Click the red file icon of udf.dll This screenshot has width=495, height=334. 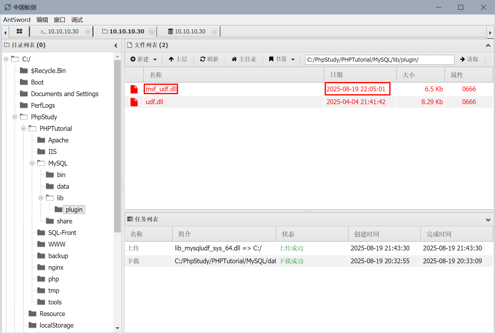[134, 102]
